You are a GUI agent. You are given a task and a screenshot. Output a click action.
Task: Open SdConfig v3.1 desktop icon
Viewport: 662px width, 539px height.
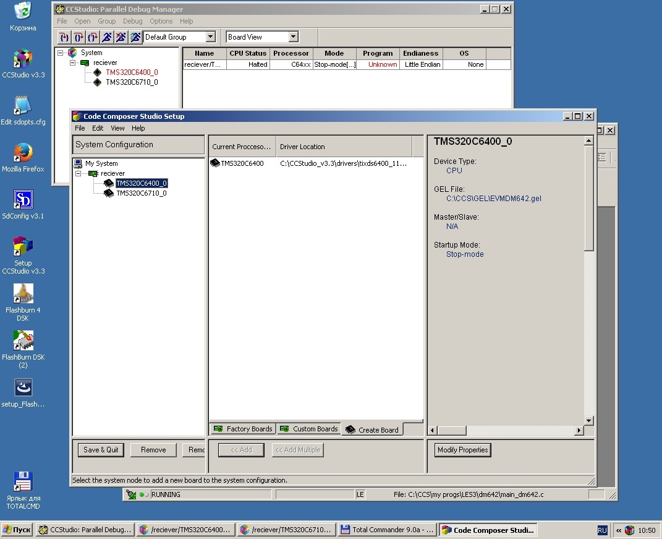click(x=23, y=205)
